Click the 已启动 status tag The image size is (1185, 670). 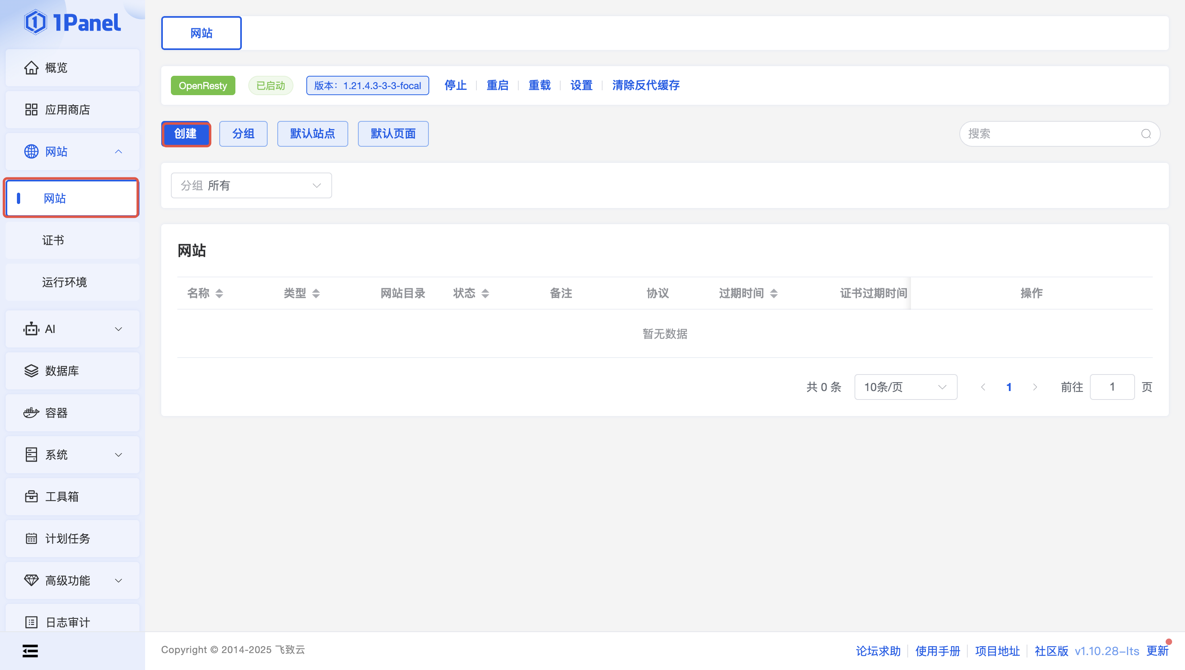click(x=270, y=85)
